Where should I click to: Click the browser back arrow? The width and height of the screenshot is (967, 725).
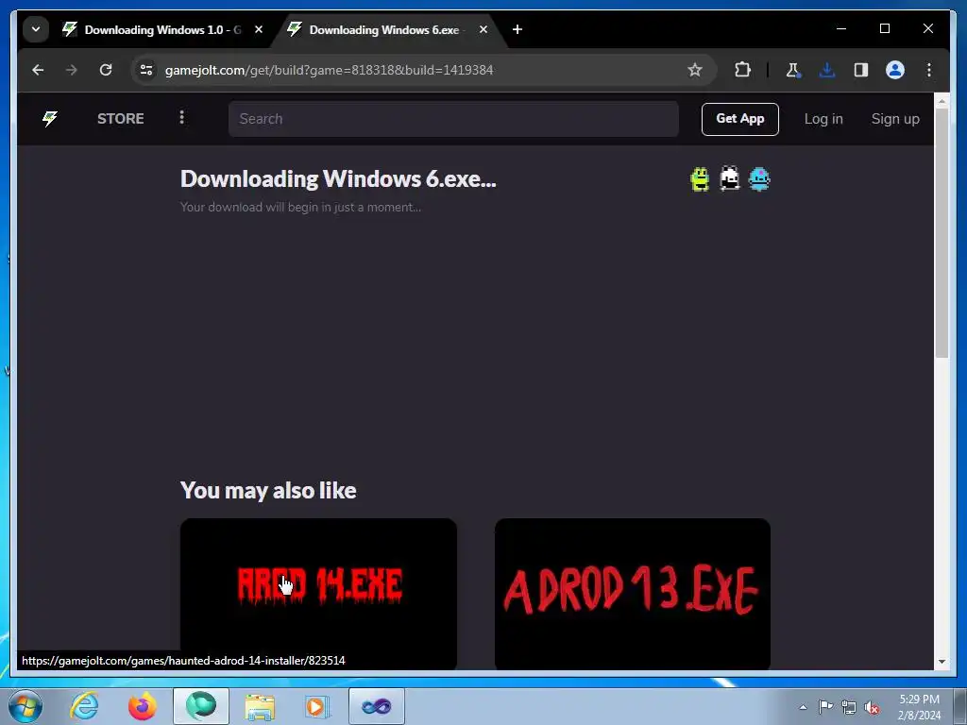pos(38,70)
